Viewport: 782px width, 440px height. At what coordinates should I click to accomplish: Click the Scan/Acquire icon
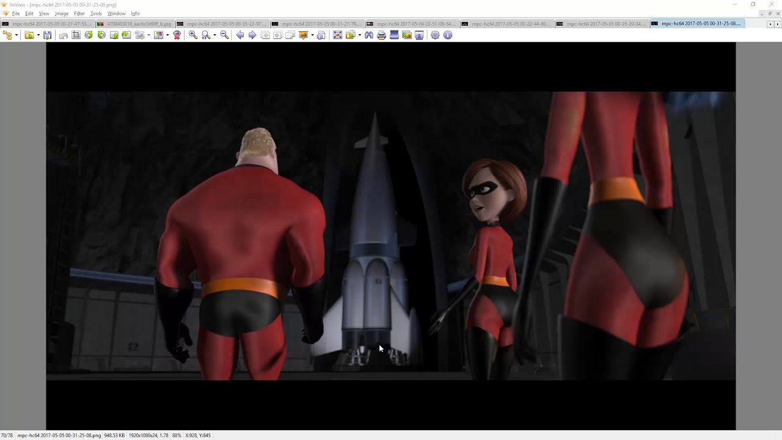coord(394,35)
